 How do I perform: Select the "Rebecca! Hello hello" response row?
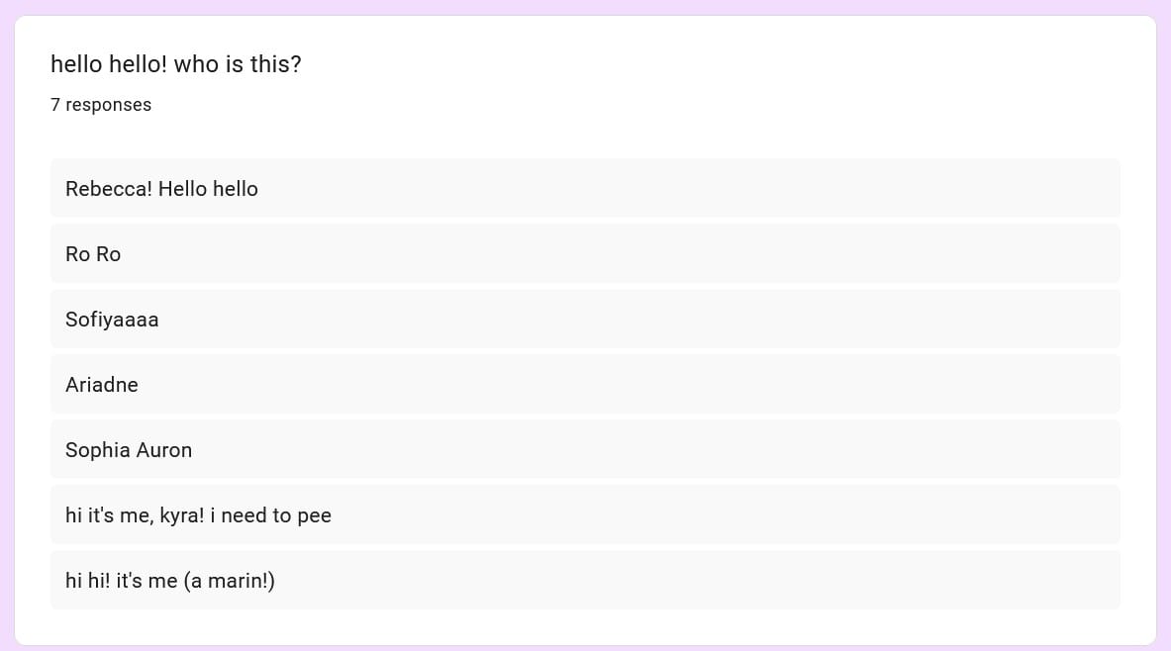point(585,188)
